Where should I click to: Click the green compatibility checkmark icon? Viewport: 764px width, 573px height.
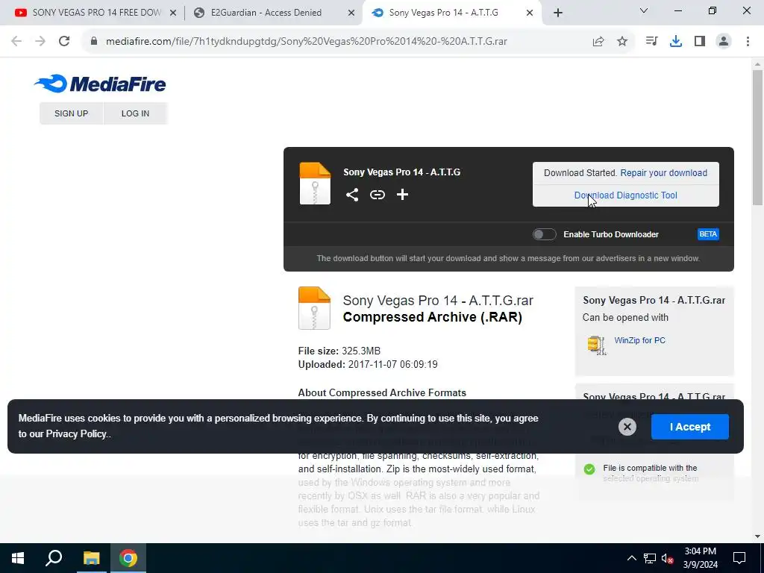tap(589, 469)
